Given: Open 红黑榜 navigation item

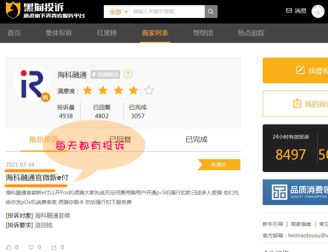Looking at the screenshot, I should click(107, 33).
